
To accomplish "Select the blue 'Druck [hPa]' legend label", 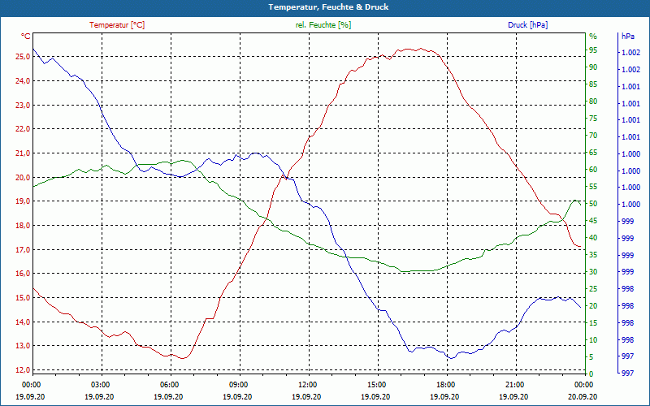I will 527,25.
